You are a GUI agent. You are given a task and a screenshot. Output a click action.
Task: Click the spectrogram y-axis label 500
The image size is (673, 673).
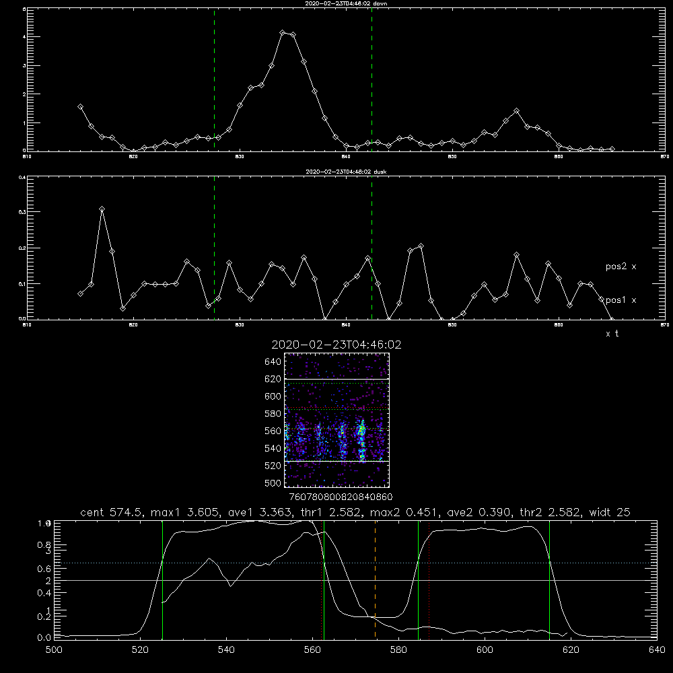pyautogui.click(x=273, y=483)
